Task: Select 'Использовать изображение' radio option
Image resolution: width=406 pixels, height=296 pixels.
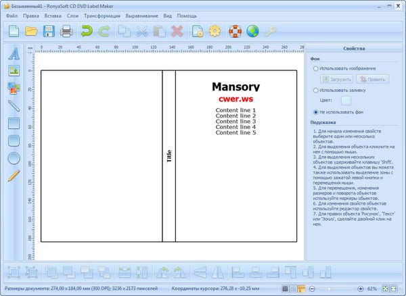Action: coord(316,68)
